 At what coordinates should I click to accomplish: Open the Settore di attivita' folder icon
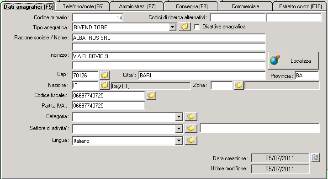[x=191, y=128]
